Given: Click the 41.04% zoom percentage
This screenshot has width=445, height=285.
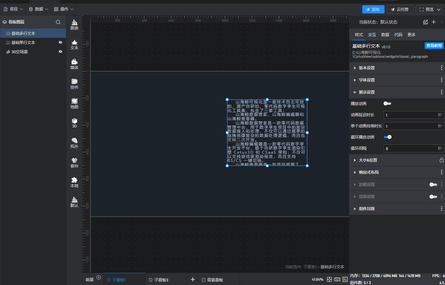Looking at the screenshot, I should [x=318, y=280].
